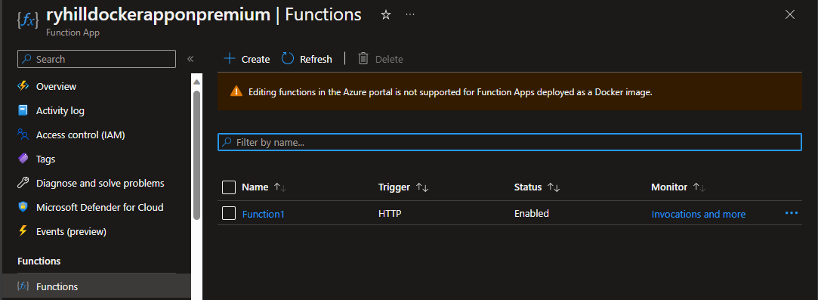The height and width of the screenshot is (300, 818).
Task: Refresh the functions list
Action: click(307, 59)
